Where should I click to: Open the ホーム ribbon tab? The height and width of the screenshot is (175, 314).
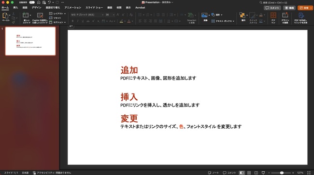point(5,8)
